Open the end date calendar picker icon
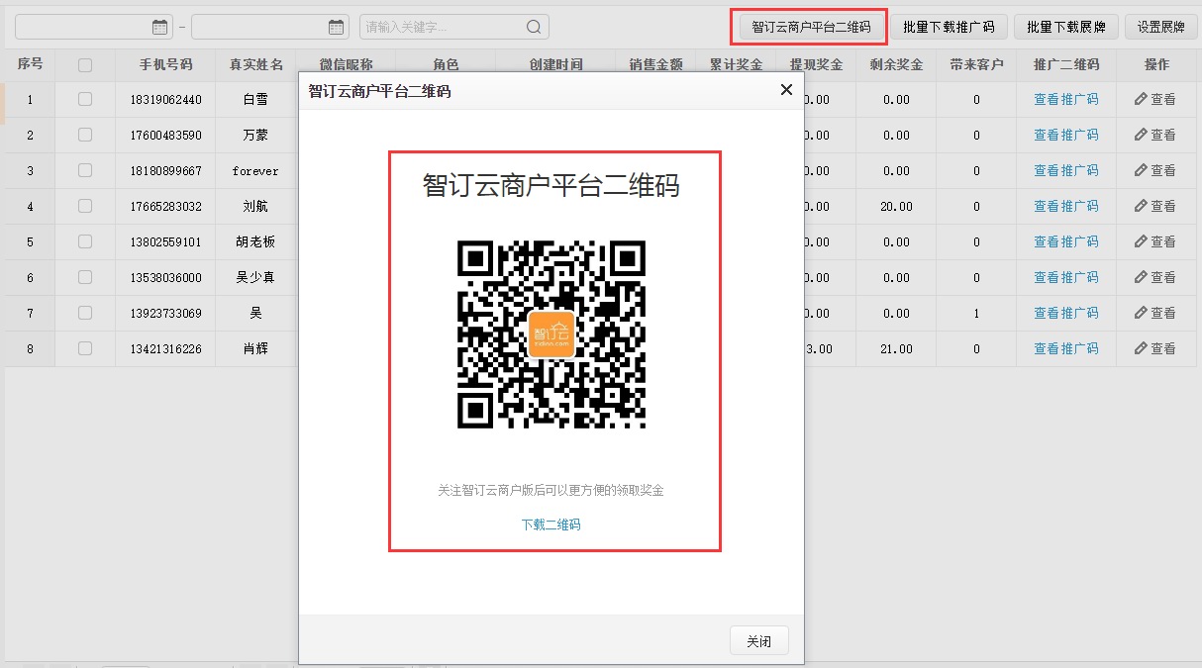 [x=337, y=27]
